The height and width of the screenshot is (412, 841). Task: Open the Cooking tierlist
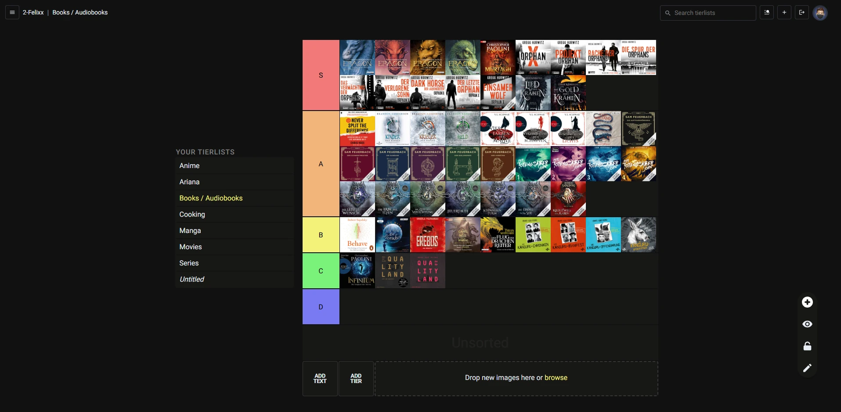coord(235,214)
